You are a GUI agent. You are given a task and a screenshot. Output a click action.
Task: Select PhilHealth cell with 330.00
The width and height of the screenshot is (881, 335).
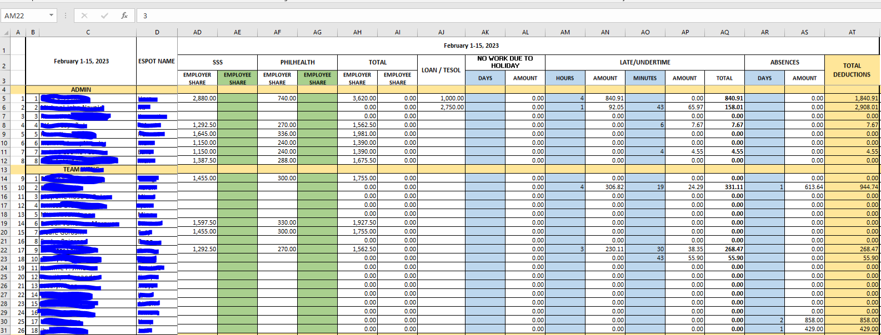[x=277, y=222]
